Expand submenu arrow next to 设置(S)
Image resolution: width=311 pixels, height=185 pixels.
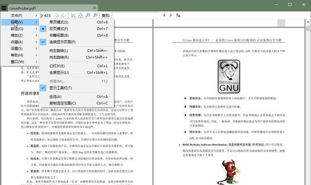tap(36, 49)
